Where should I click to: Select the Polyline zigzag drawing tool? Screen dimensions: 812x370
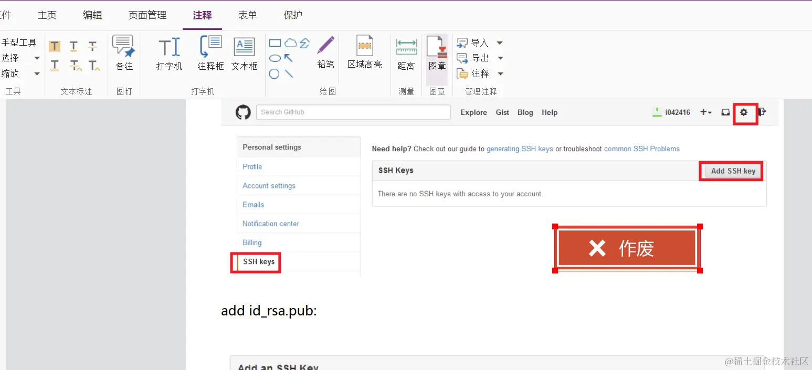304,43
